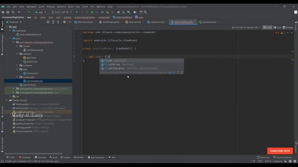Go to next highlighted error arrow

click(x=292, y=33)
